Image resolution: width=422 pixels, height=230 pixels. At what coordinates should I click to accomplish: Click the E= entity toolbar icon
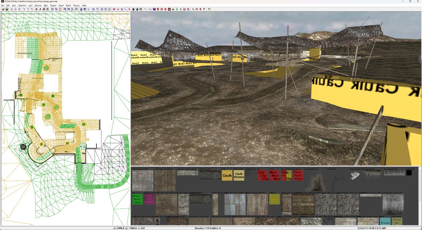[x=150, y=9]
